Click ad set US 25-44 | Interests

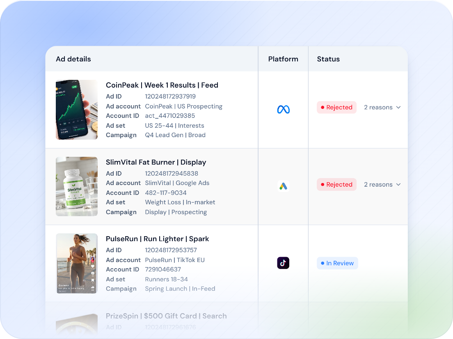pos(174,126)
